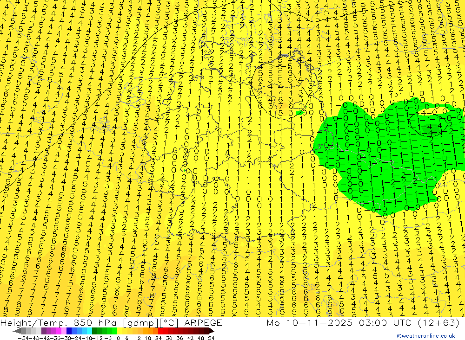Click the '[gdmp]' unit in the chart title

[141, 323]
